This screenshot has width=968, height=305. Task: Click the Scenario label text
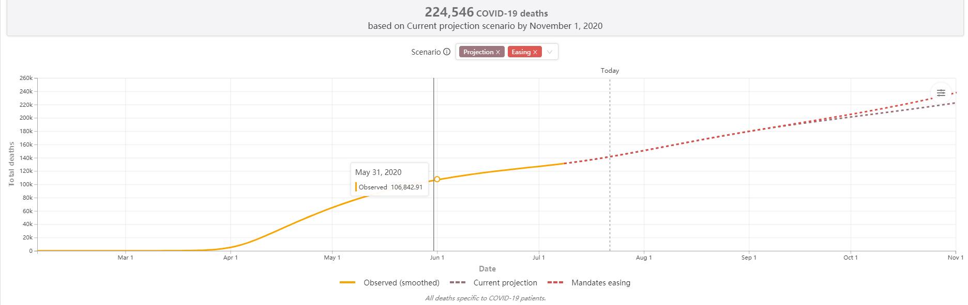coord(426,52)
